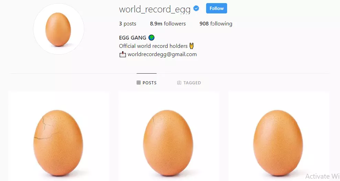Viewport: 340px width, 181px height.
Task: Open the 8.9m followers list
Action: tap(168, 24)
